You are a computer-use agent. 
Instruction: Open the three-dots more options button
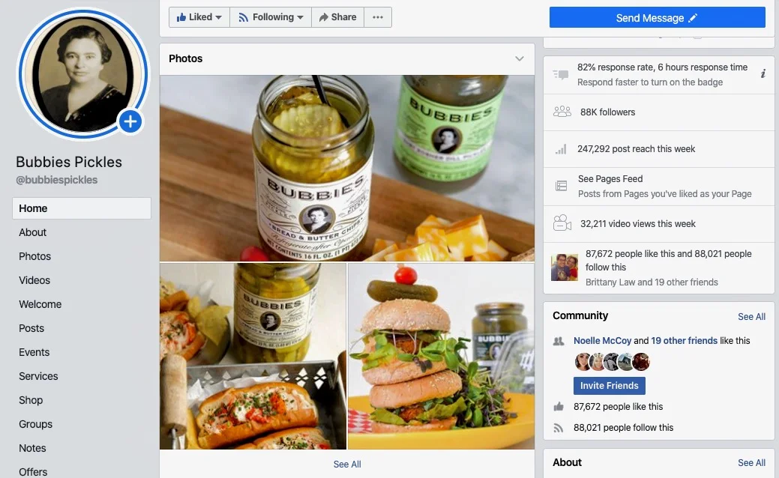click(378, 17)
